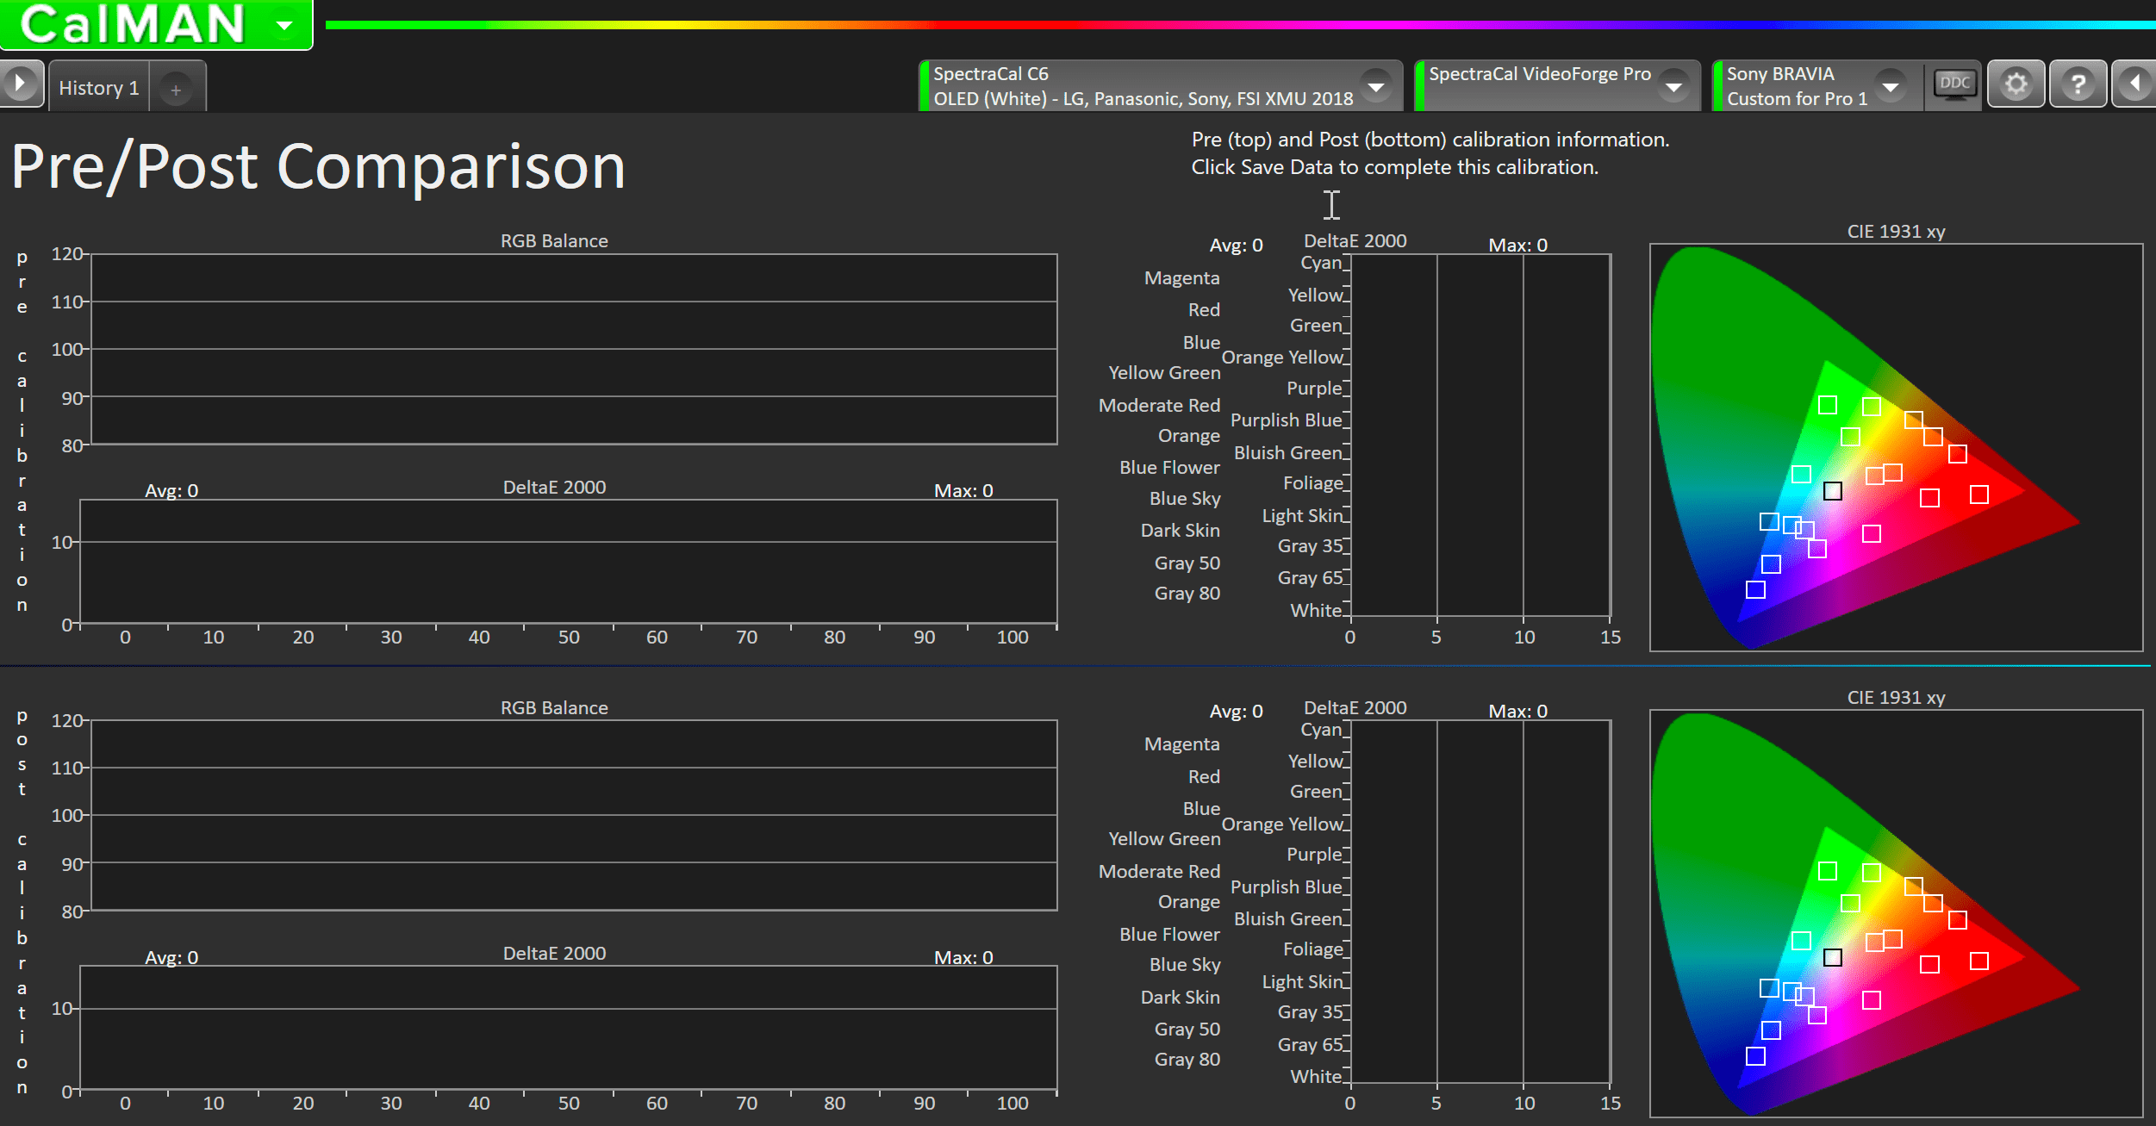Click the white point square in pre CIE diagram
This screenshot has width=2156, height=1126.
[1833, 491]
